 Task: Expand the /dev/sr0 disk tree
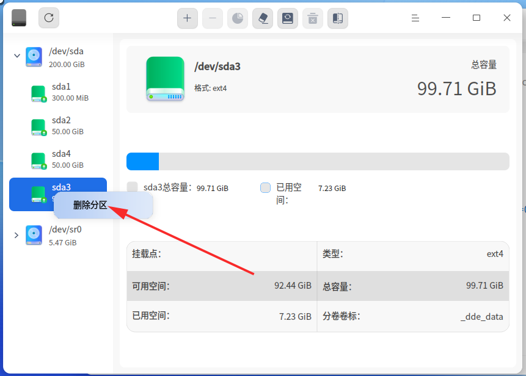tap(16, 235)
